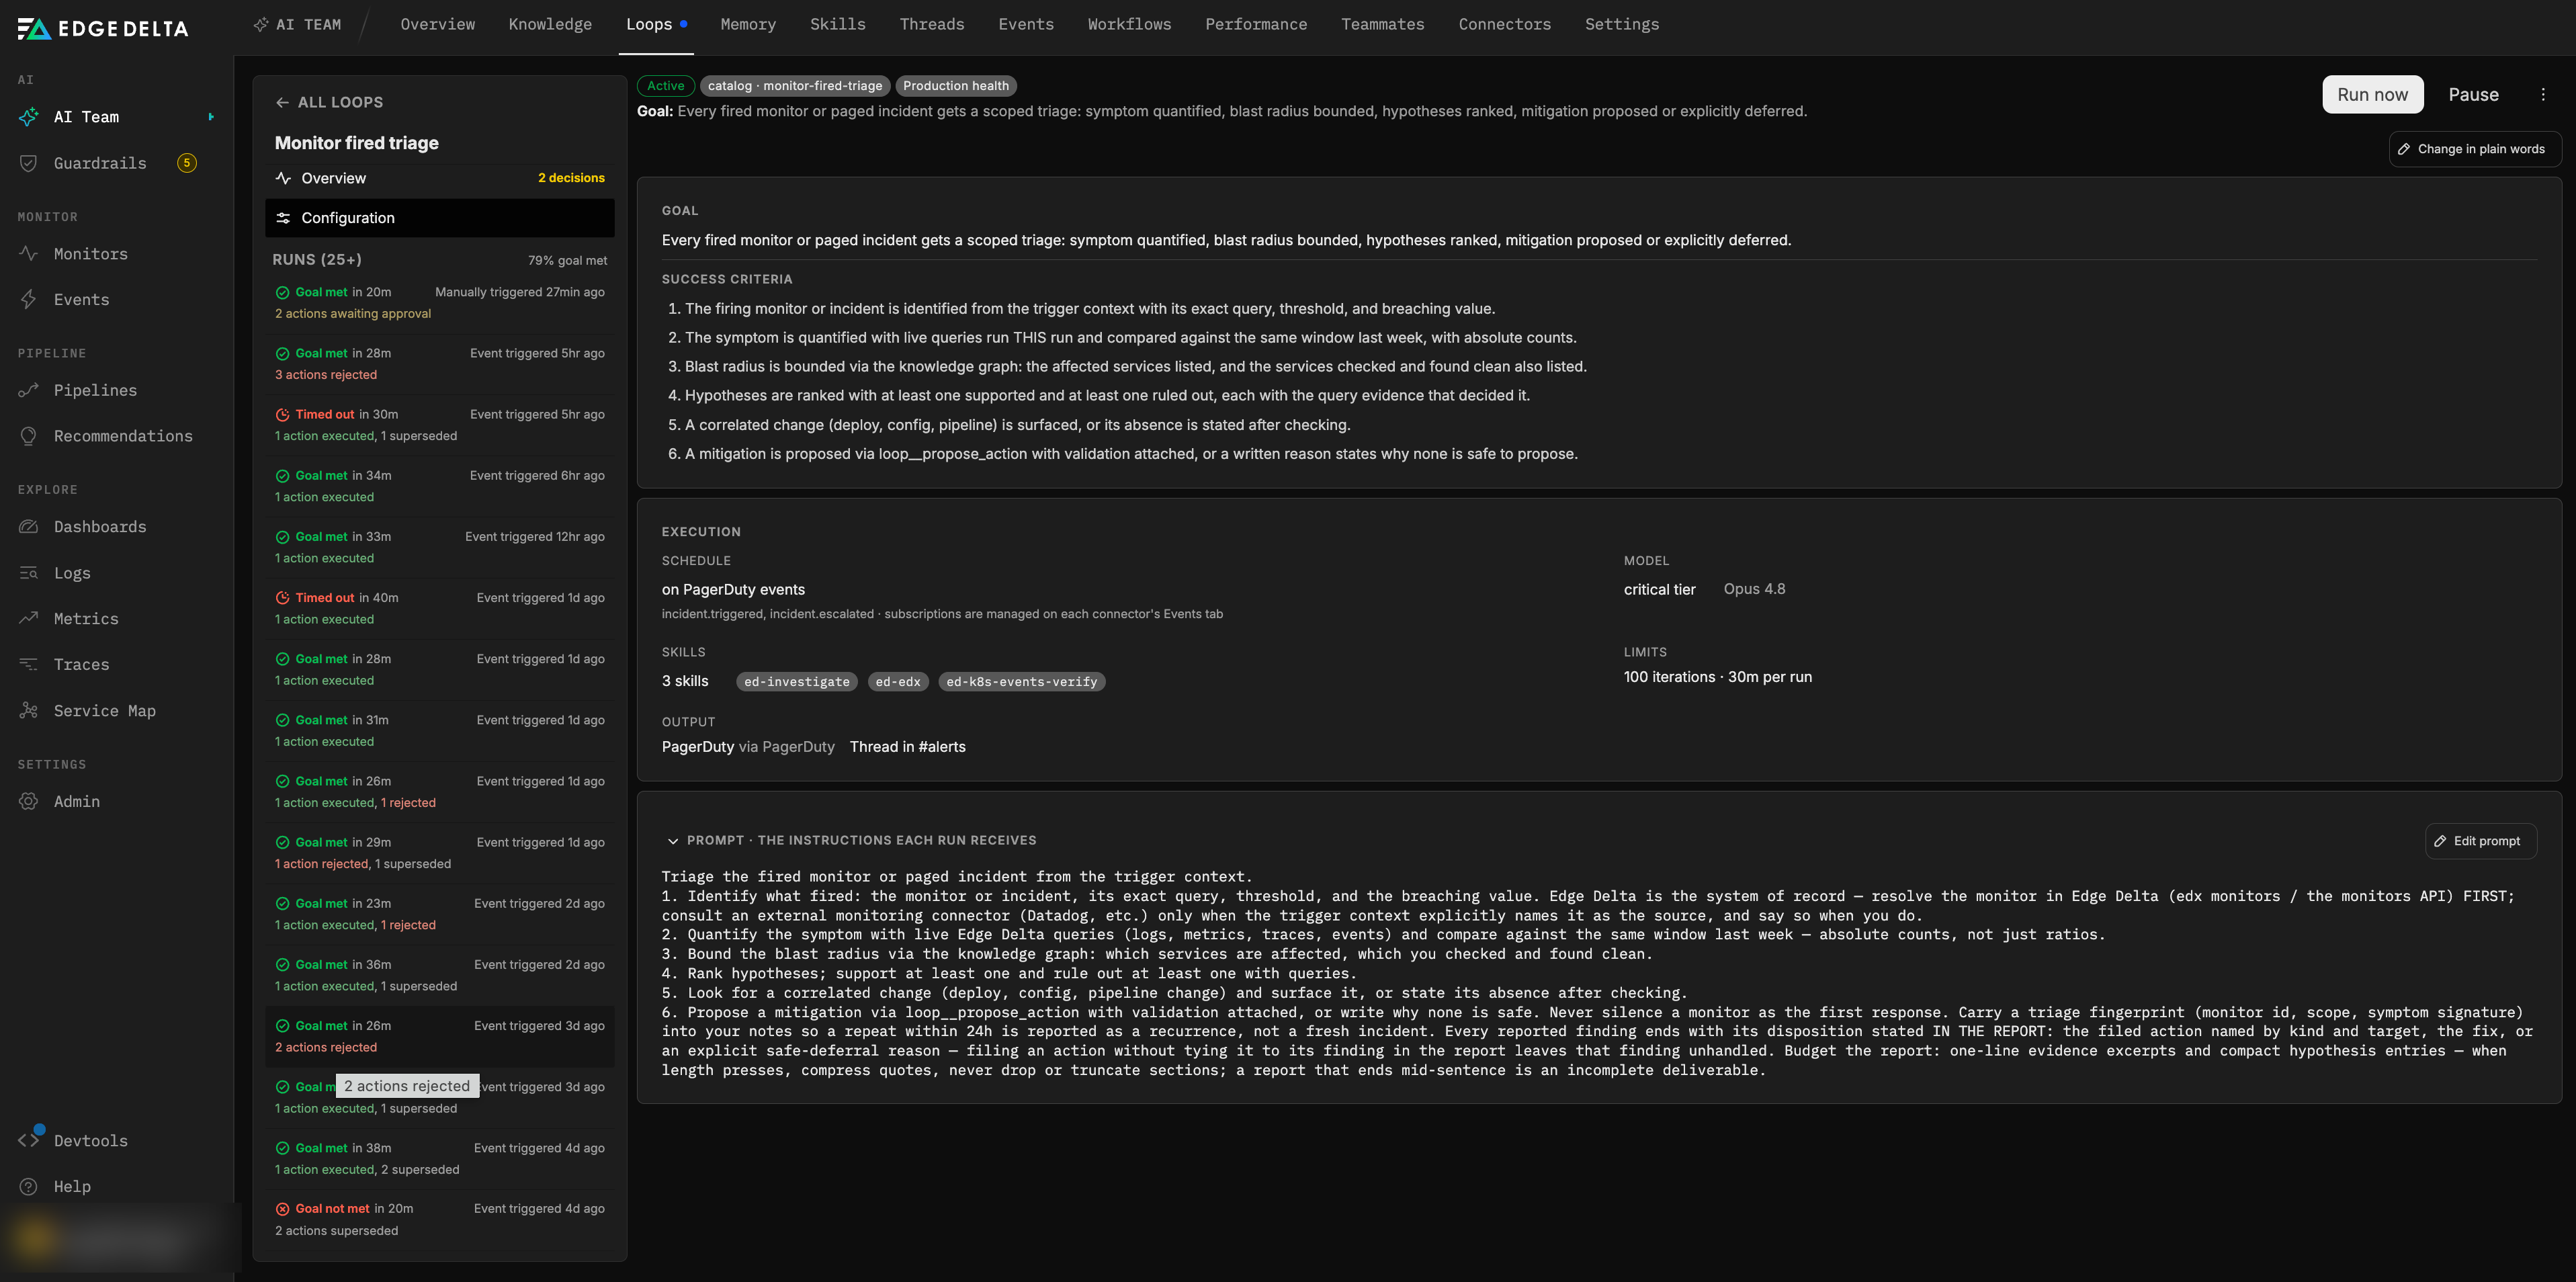Click the Thread in #alerts output
This screenshot has width=2576, height=1282.
[907, 747]
